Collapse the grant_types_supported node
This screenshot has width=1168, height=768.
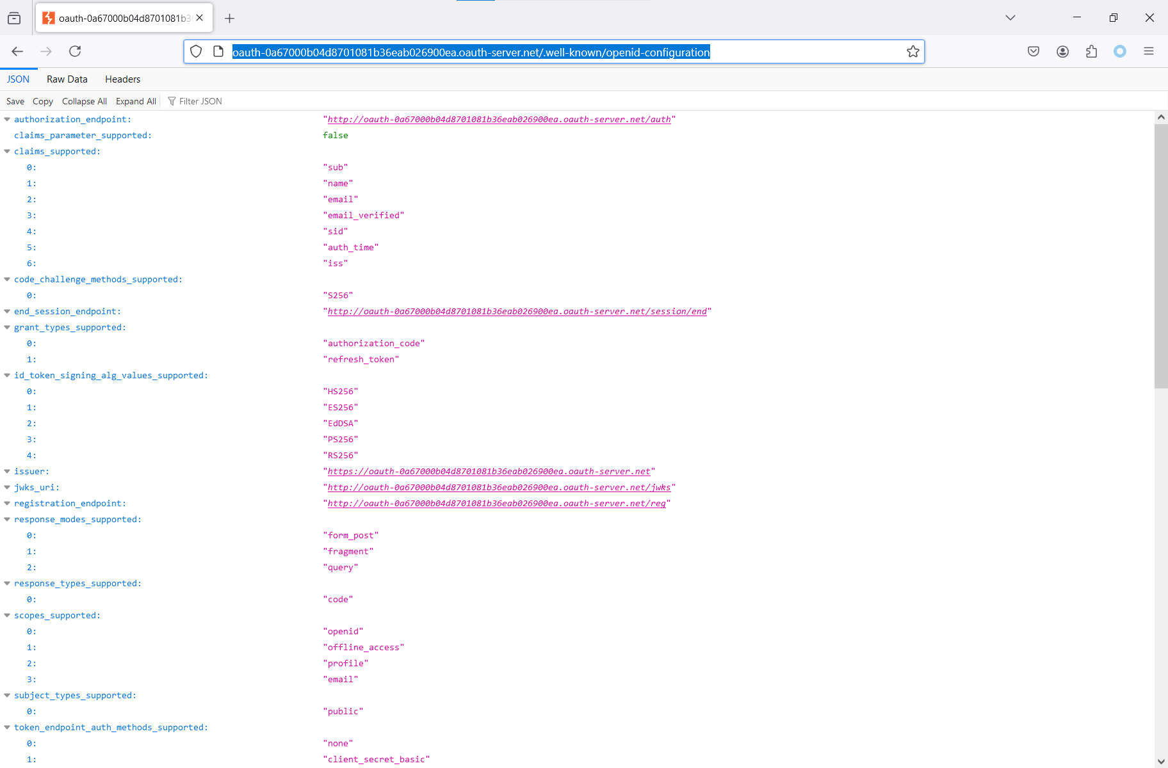point(7,328)
